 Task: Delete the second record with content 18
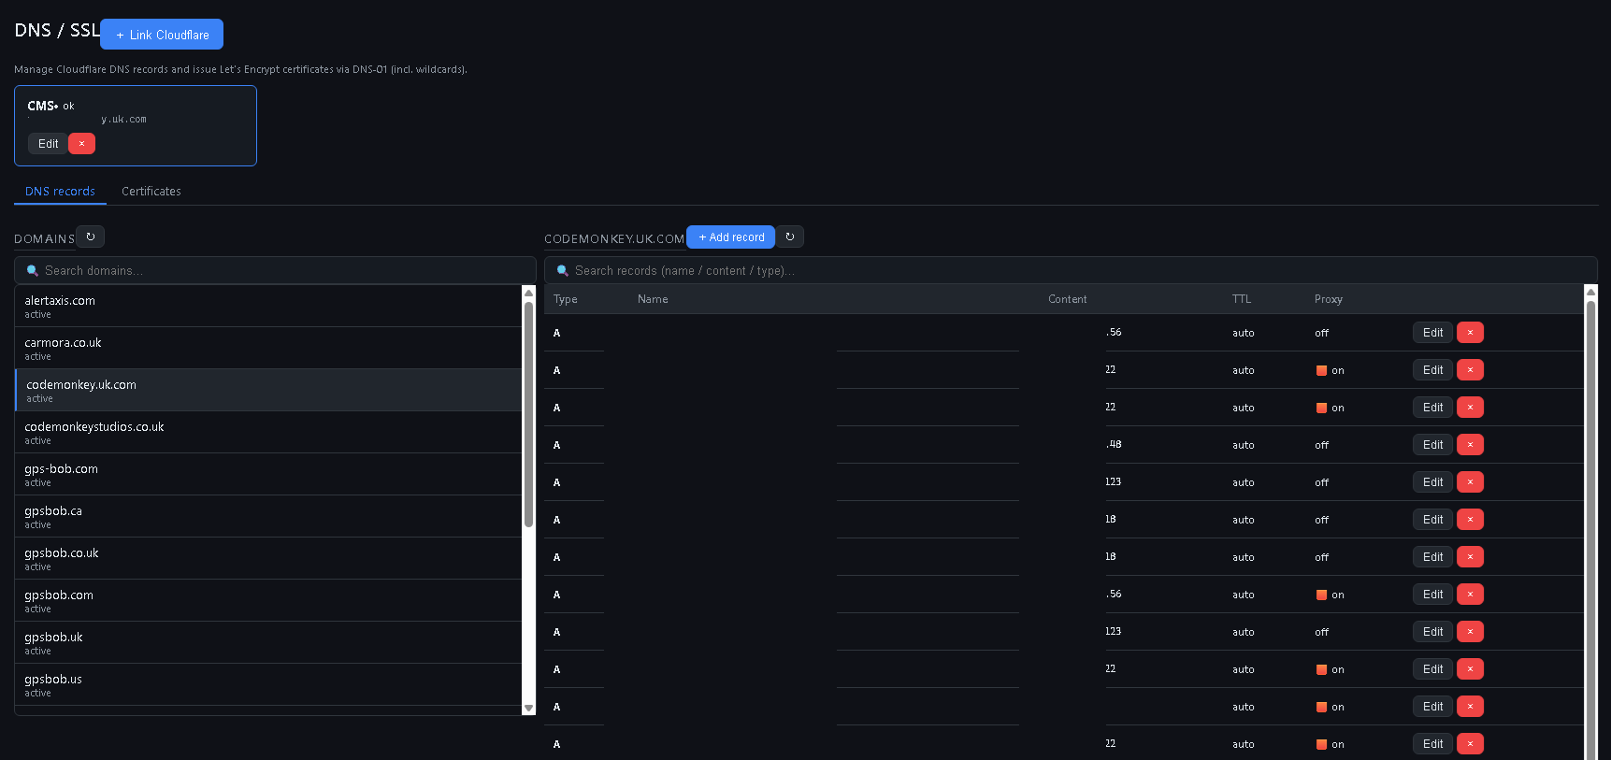coord(1470,557)
